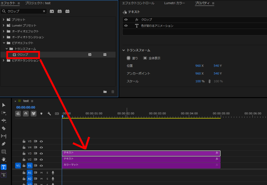Collapse the ビデオエフェクト folder

click(x=4, y=43)
